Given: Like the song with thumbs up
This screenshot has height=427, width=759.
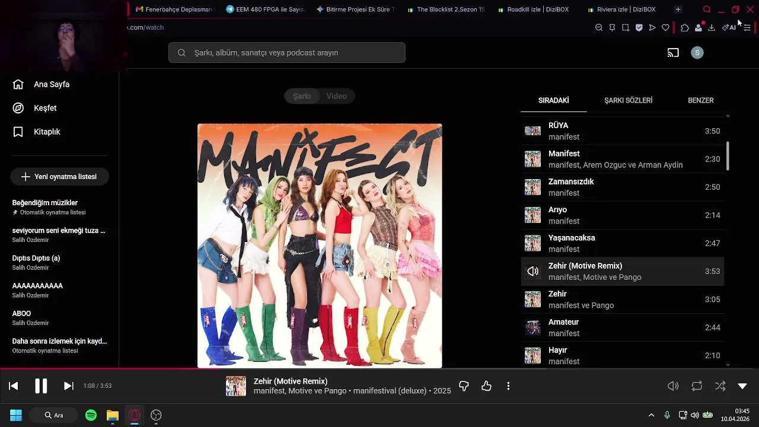Looking at the screenshot, I should [x=486, y=386].
